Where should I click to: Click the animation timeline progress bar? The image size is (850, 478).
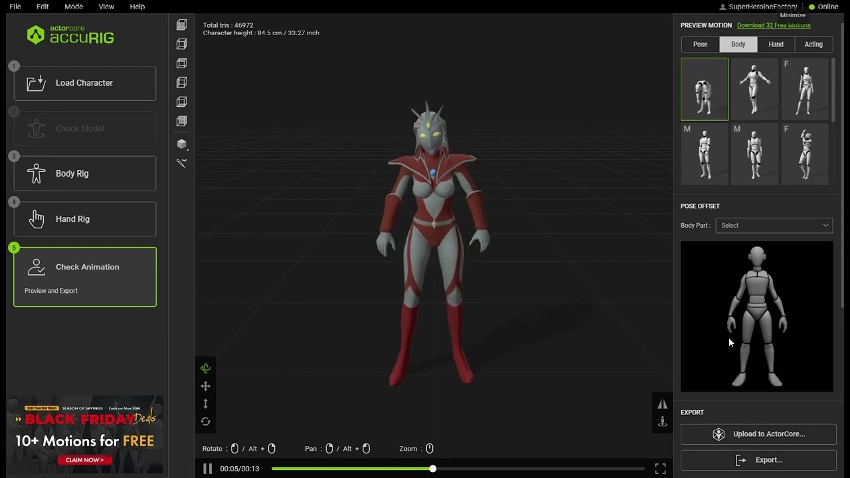tap(458, 469)
